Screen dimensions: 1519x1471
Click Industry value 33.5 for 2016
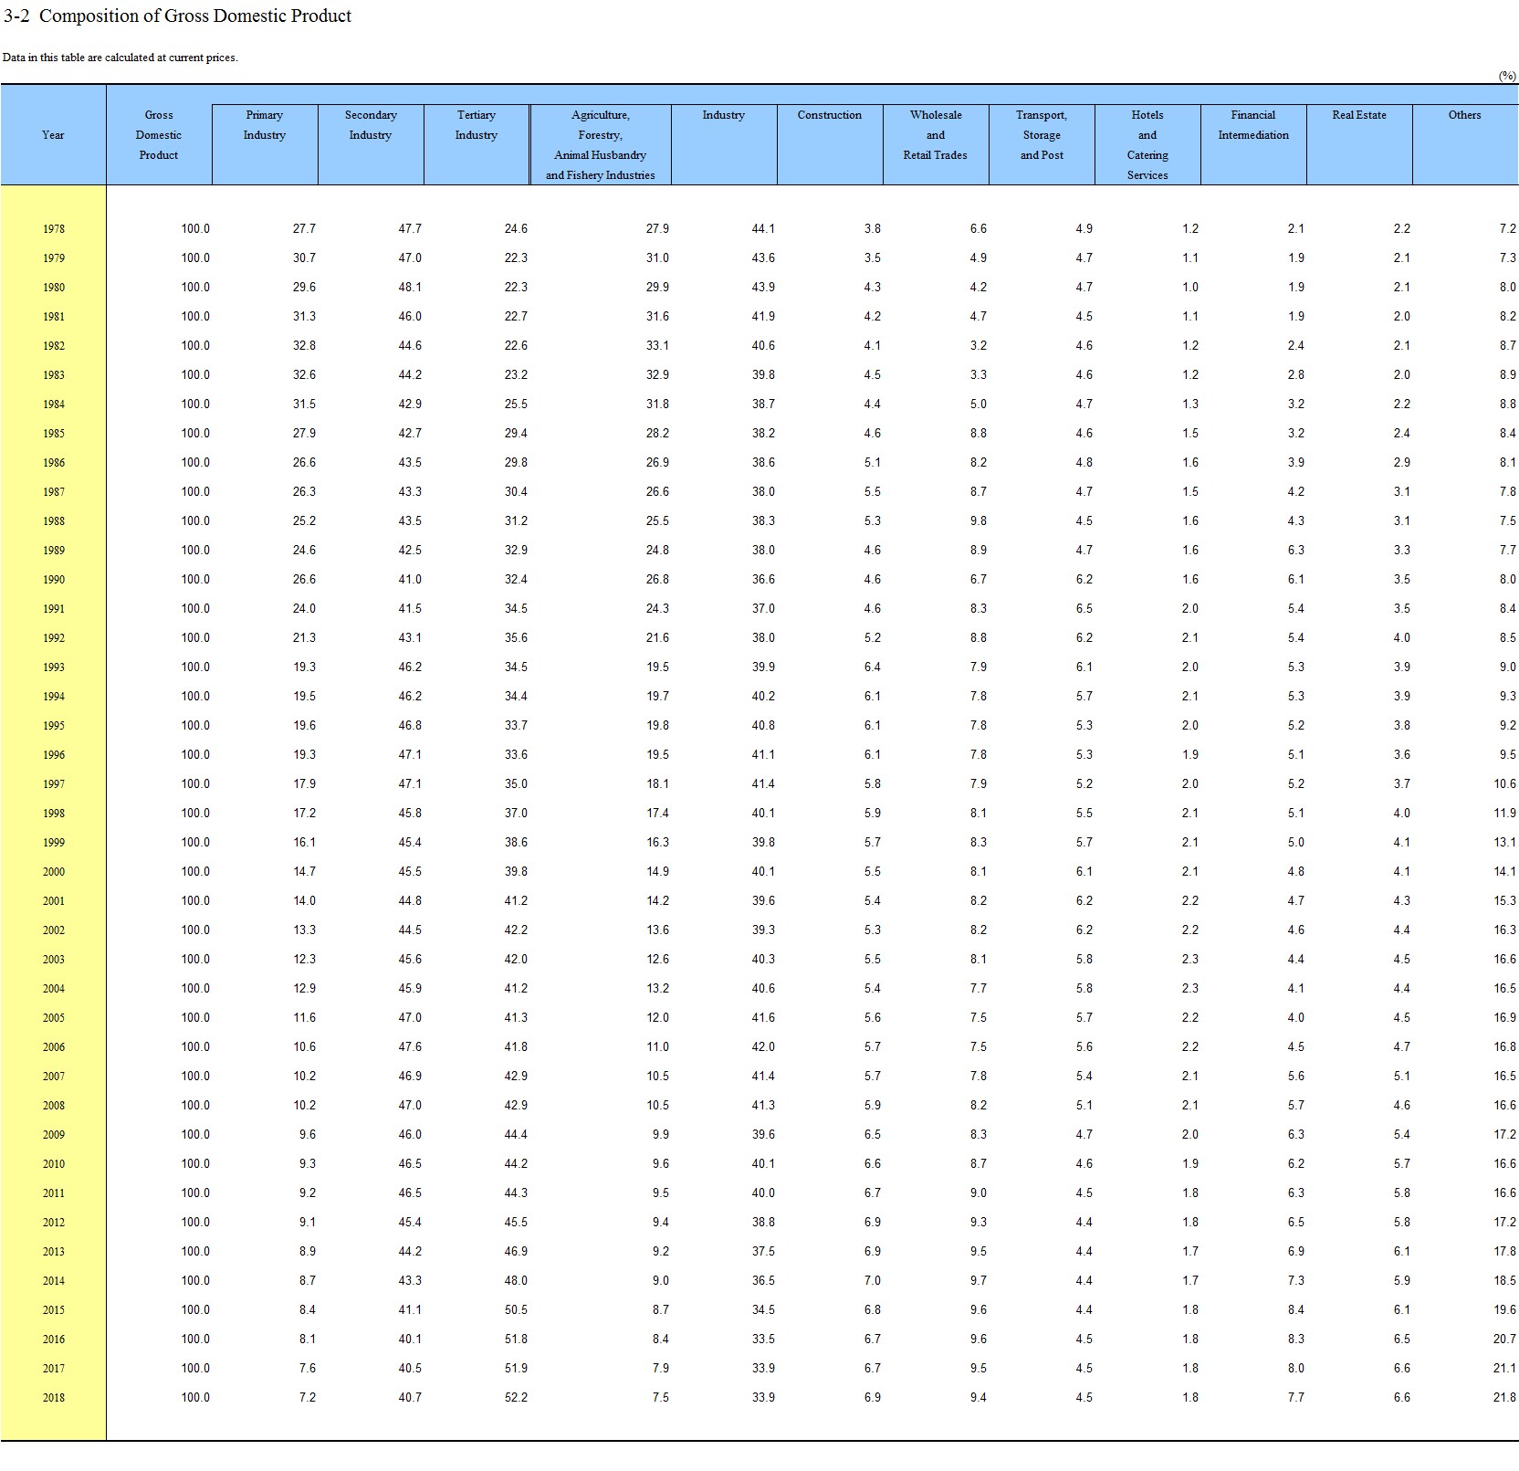pos(763,1340)
